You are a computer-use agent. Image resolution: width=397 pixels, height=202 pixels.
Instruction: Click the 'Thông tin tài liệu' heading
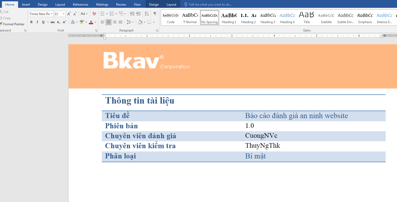pos(140,101)
